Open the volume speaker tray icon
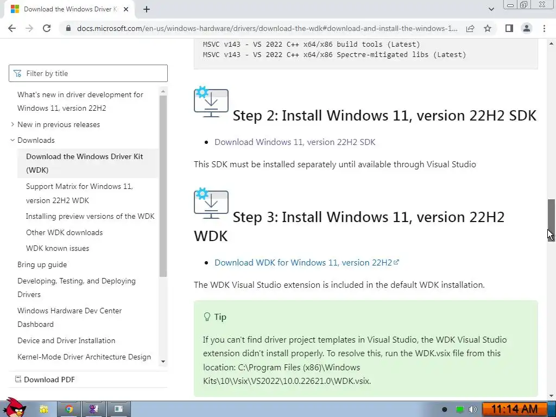This screenshot has height=417, width=556. click(473, 409)
